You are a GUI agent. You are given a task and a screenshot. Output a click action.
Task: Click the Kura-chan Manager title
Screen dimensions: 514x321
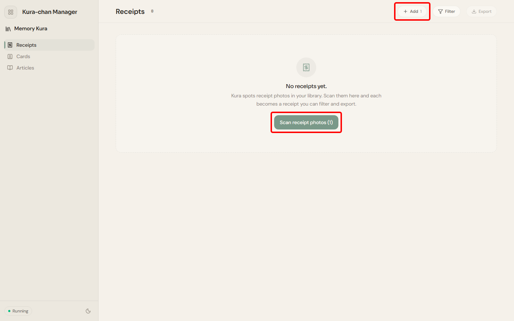coord(50,12)
